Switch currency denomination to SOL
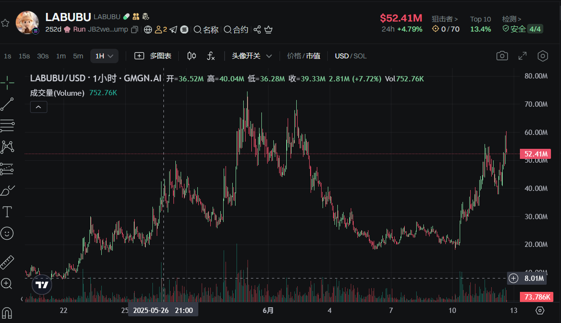The width and height of the screenshot is (561, 323). click(360, 56)
